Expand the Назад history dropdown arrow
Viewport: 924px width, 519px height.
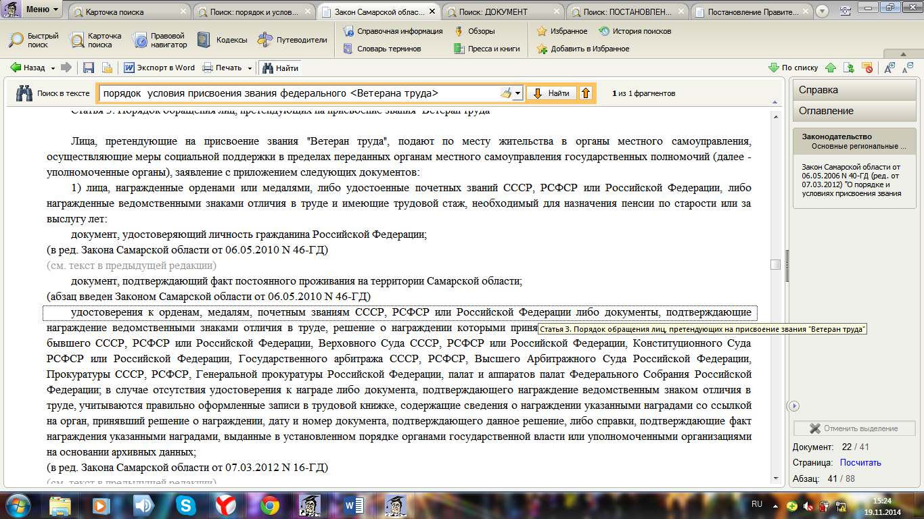pos(52,68)
